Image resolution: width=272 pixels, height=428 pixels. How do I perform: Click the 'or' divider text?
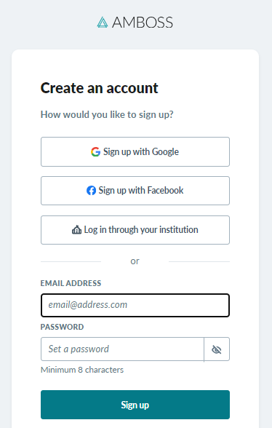point(135,261)
